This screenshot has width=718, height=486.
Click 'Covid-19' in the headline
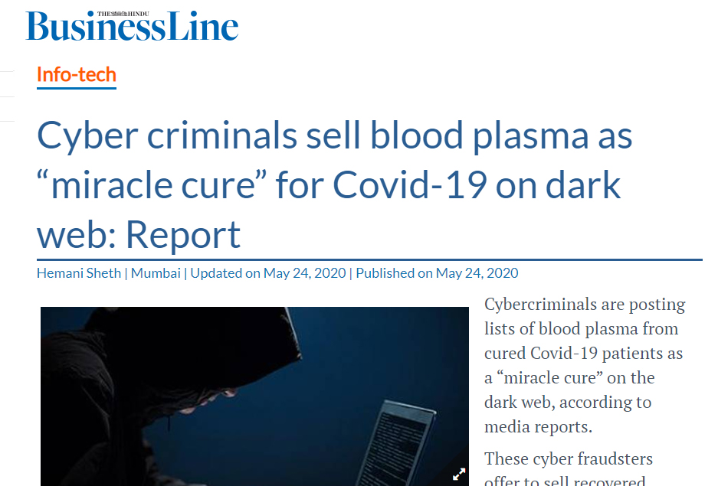[x=409, y=184]
